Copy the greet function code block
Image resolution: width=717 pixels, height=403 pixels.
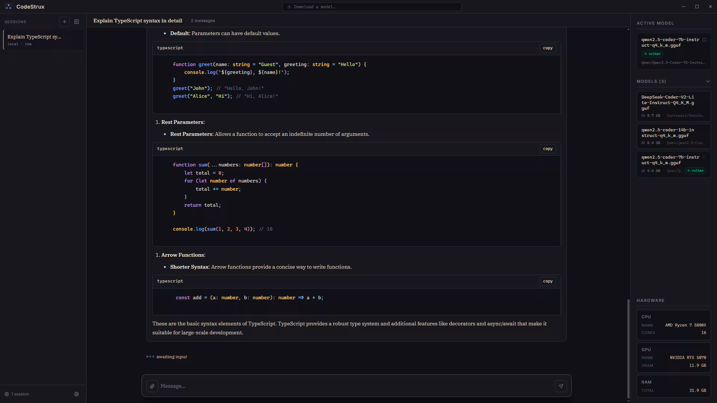pyautogui.click(x=548, y=48)
